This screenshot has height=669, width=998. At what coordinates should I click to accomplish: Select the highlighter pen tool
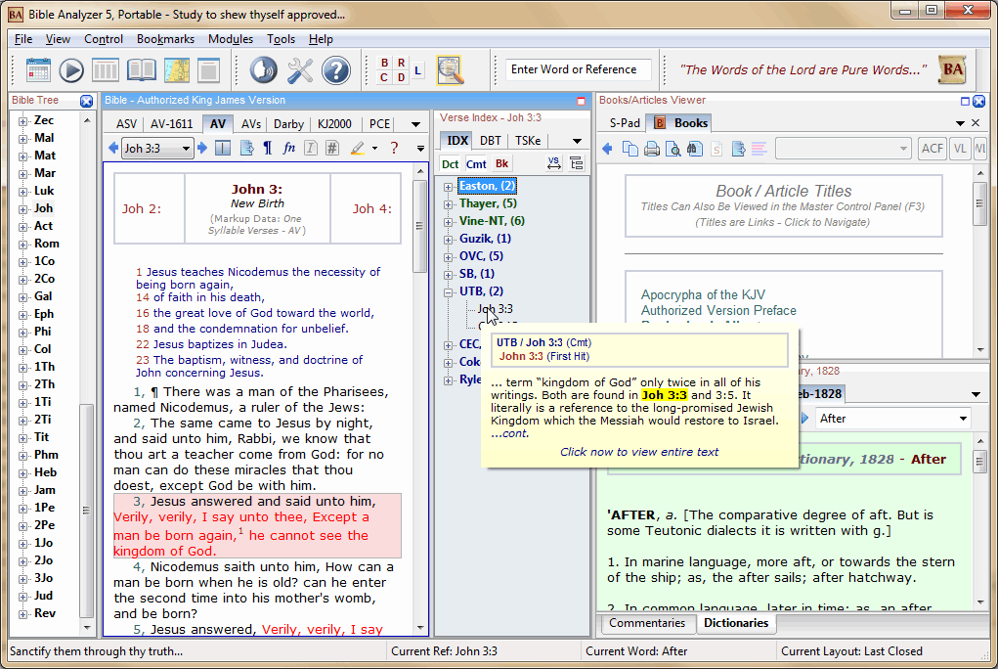(357, 149)
